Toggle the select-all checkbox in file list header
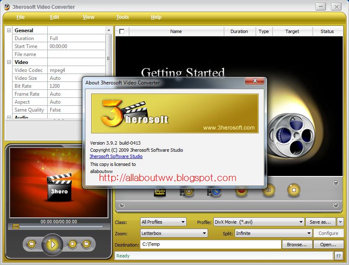Viewport: 349px width, 265px height. pos(122,31)
